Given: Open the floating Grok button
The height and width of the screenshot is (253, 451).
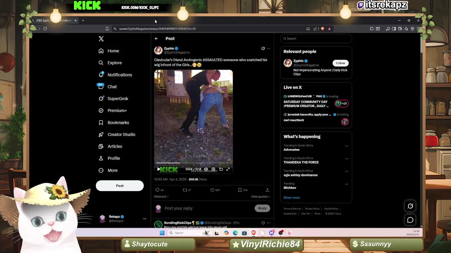Looking at the screenshot, I should [410, 206].
